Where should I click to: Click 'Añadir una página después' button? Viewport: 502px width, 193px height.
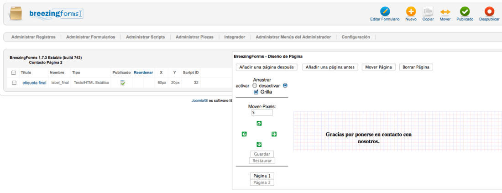click(267, 67)
